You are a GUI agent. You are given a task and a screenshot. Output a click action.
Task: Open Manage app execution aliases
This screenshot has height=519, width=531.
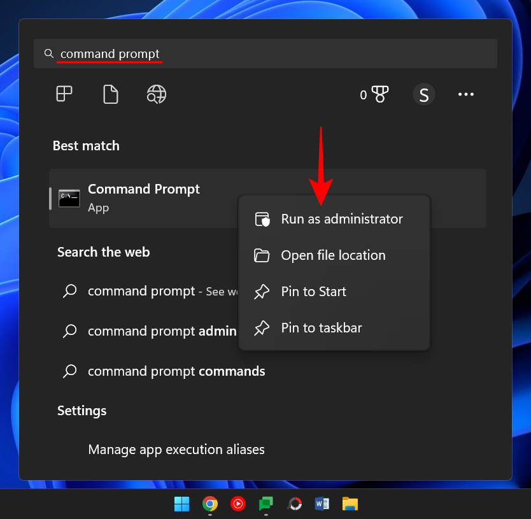176,449
